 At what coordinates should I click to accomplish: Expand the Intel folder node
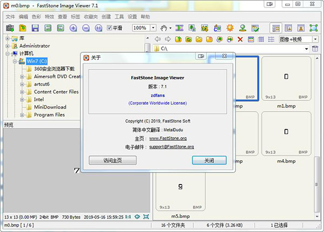pos(22,100)
